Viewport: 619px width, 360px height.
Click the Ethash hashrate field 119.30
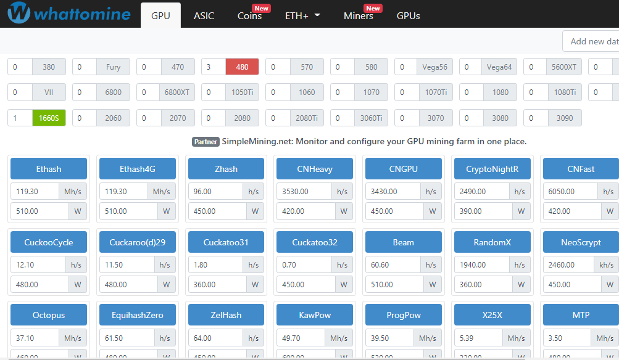click(35, 191)
